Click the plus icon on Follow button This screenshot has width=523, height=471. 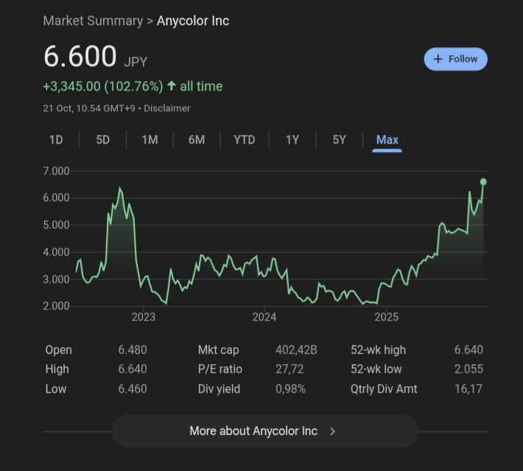(x=438, y=59)
